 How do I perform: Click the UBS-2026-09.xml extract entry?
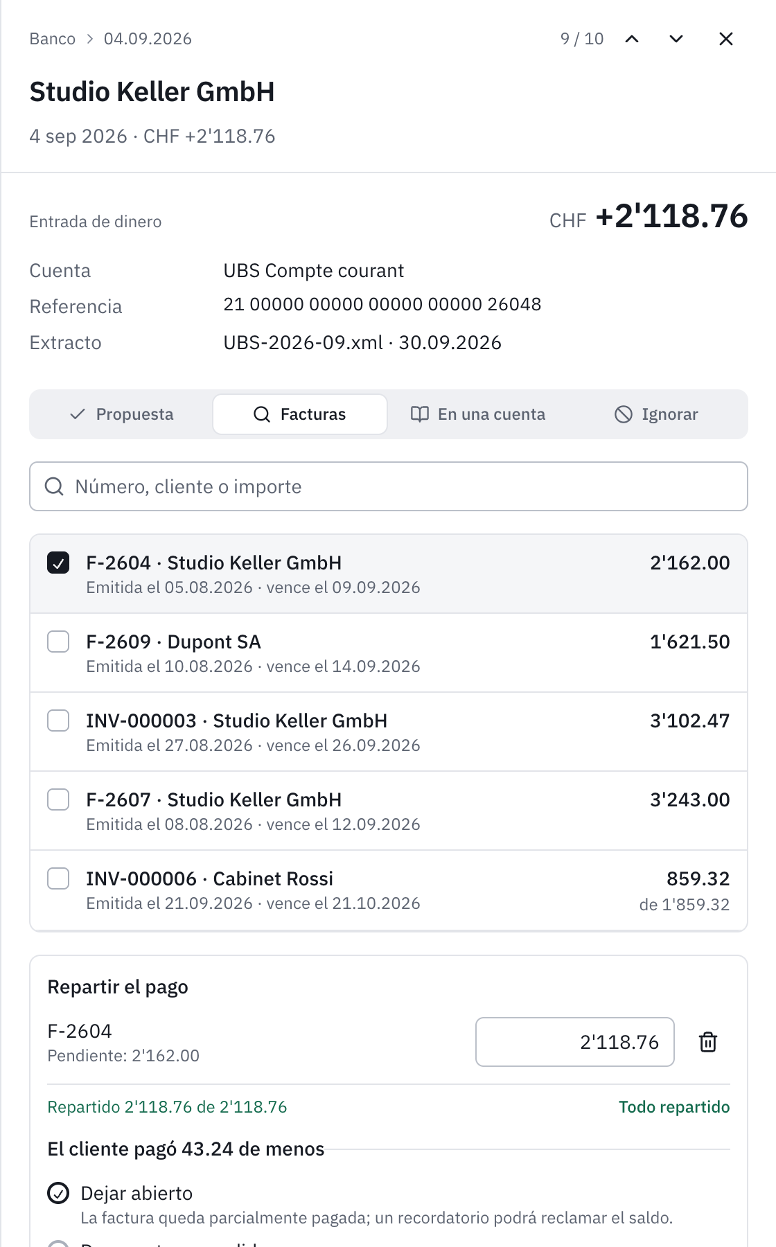362,342
